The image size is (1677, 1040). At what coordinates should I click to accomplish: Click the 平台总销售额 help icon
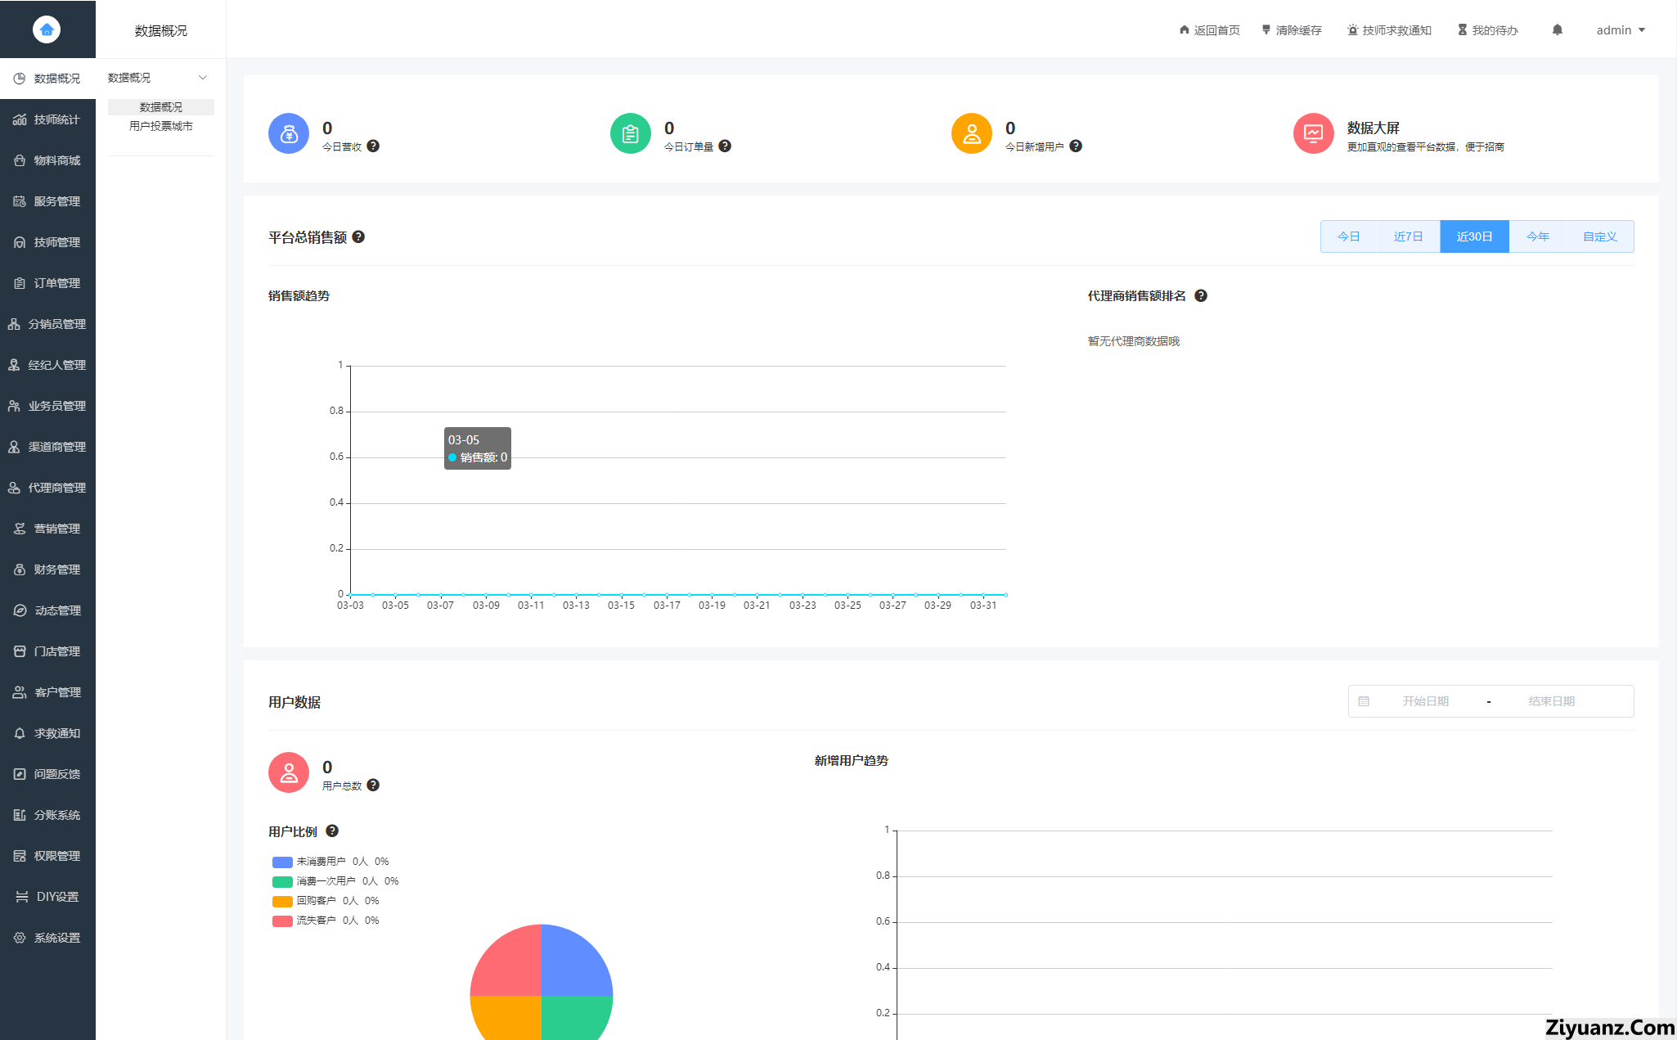[358, 237]
